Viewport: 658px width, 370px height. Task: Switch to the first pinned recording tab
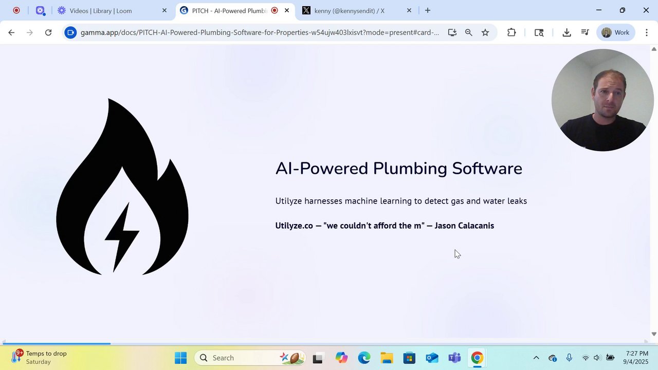(x=16, y=10)
